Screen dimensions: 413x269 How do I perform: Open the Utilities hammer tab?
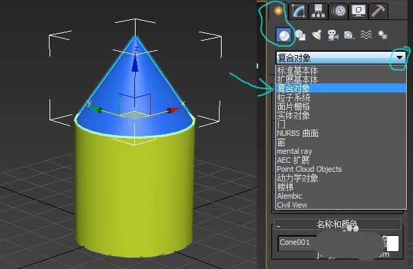tap(378, 11)
